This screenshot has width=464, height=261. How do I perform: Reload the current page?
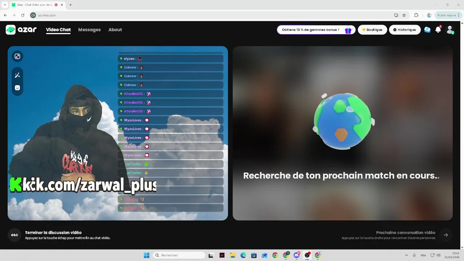coord(22,15)
